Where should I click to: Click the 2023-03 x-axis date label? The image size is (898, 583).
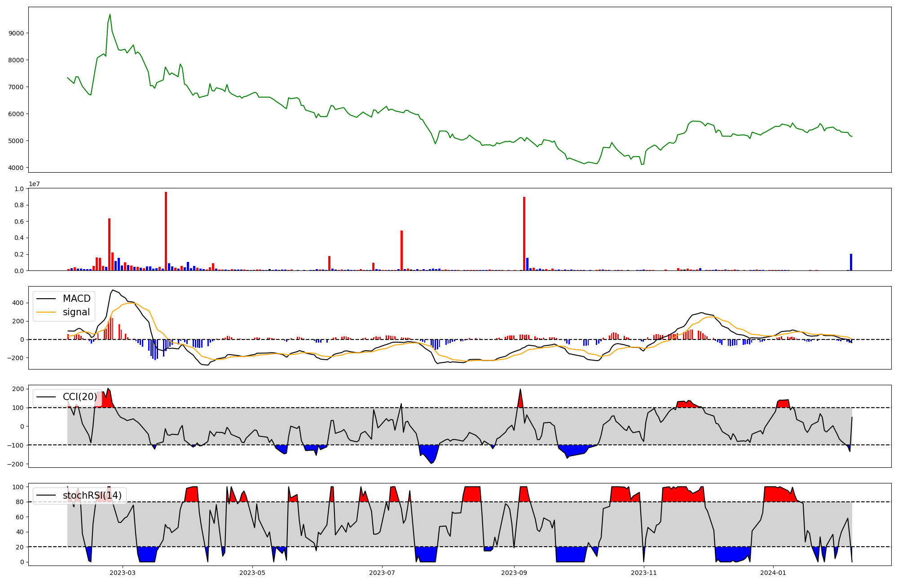123,573
